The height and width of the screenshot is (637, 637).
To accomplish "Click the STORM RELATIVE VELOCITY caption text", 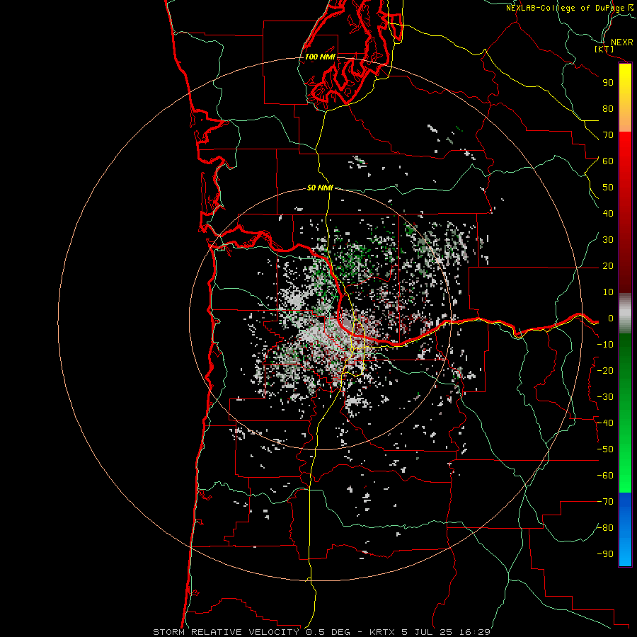I will (226, 632).
